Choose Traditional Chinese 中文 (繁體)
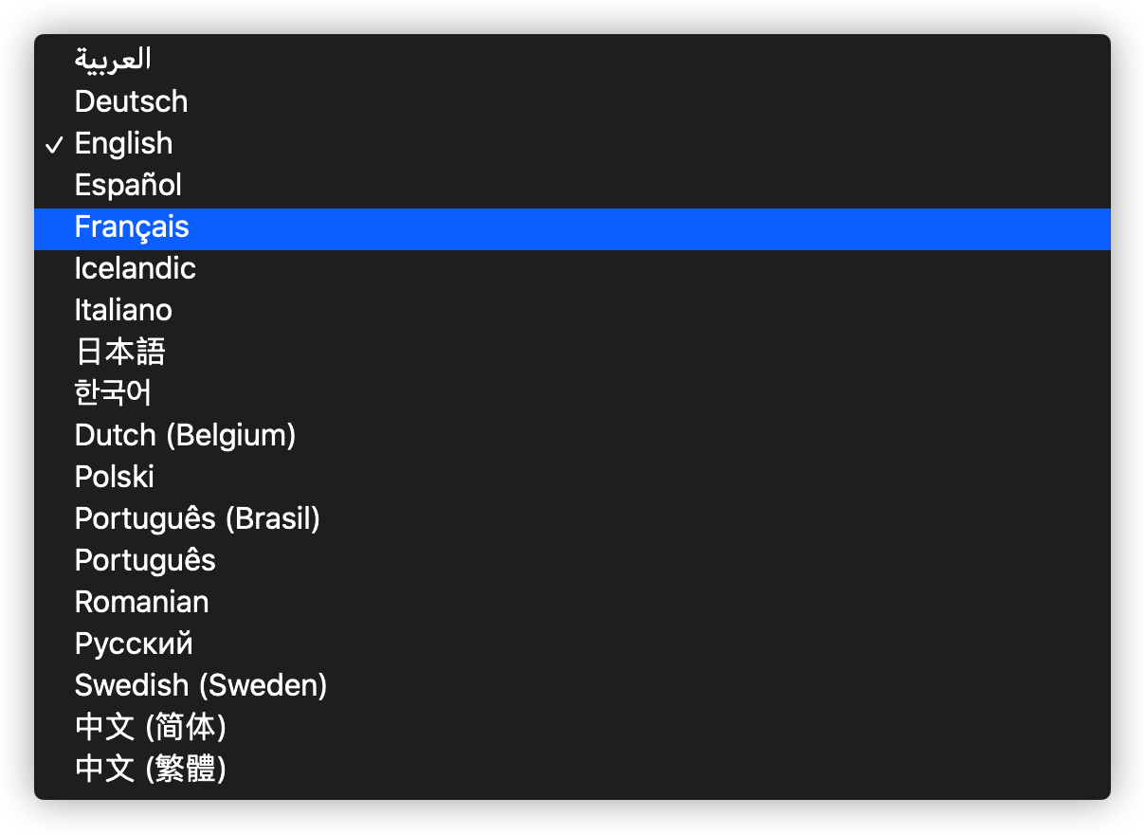The height and width of the screenshot is (834, 1145). pyautogui.click(x=572, y=768)
